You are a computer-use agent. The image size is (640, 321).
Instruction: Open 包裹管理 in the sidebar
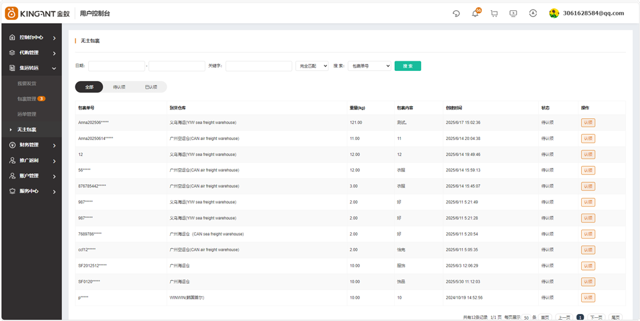point(27,99)
